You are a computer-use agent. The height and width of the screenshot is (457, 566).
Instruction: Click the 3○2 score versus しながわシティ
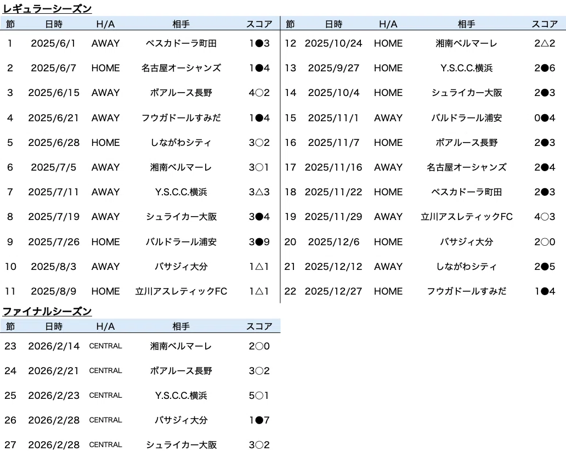click(259, 143)
